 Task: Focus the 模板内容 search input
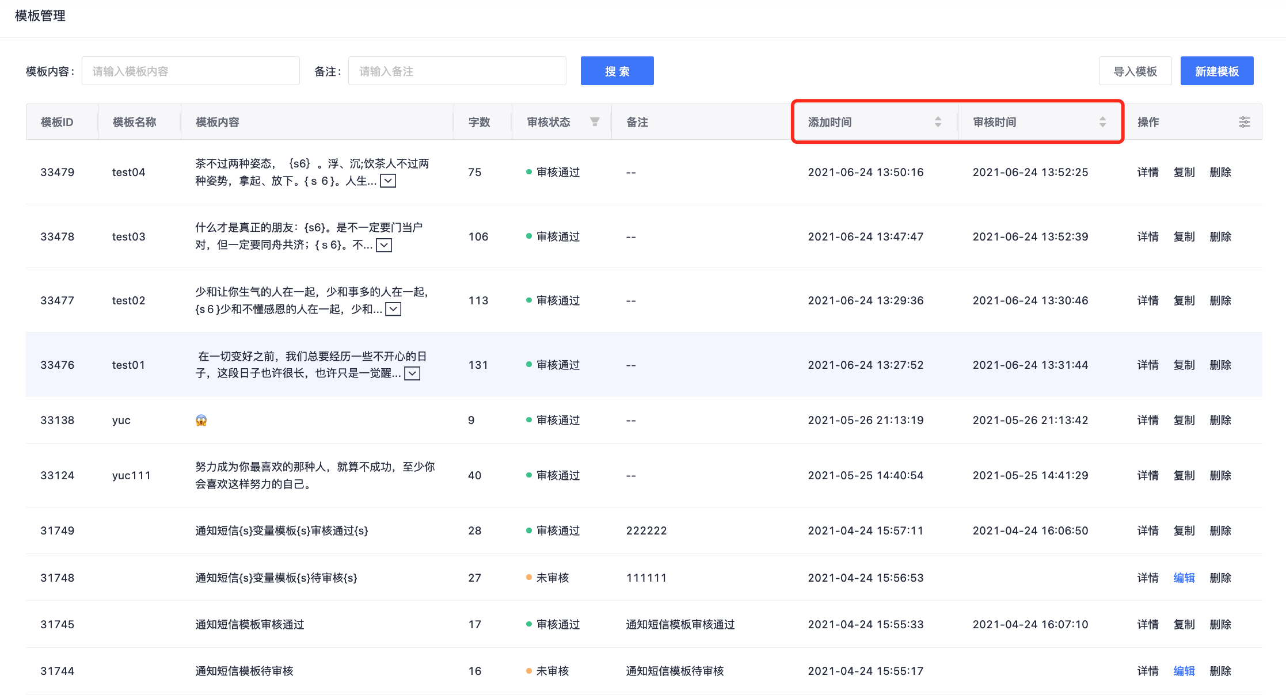click(x=191, y=71)
